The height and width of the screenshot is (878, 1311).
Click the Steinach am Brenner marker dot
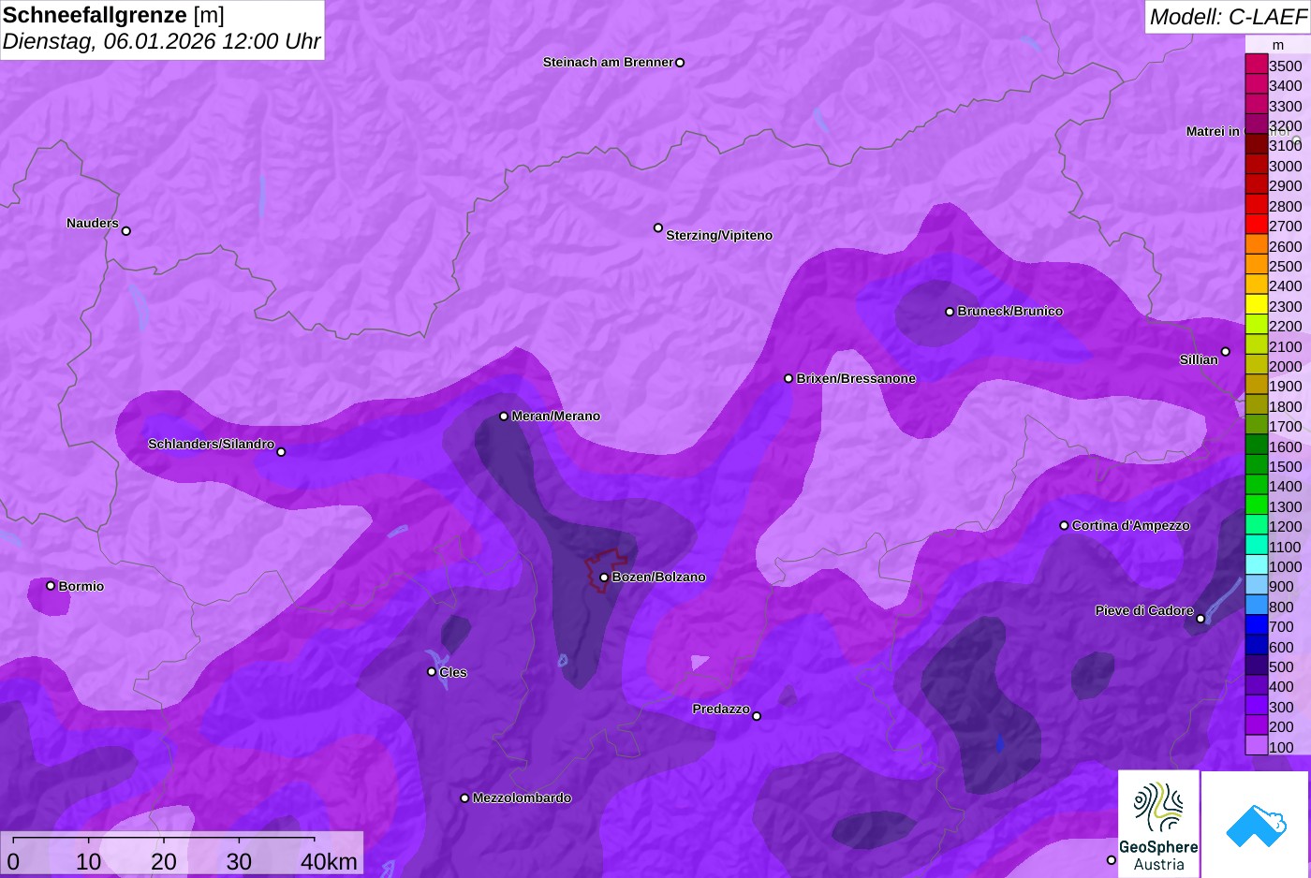(680, 63)
